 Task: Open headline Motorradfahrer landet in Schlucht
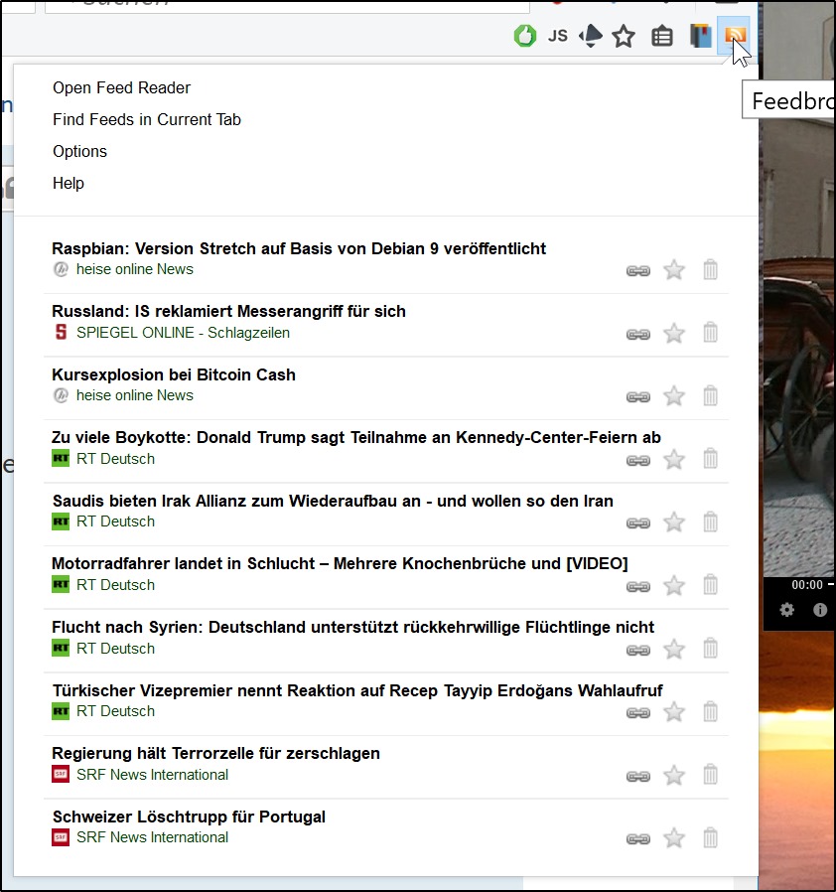pos(340,564)
